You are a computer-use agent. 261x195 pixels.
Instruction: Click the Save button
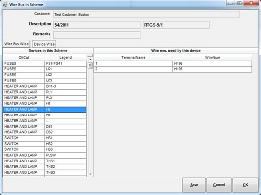[194, 185]
